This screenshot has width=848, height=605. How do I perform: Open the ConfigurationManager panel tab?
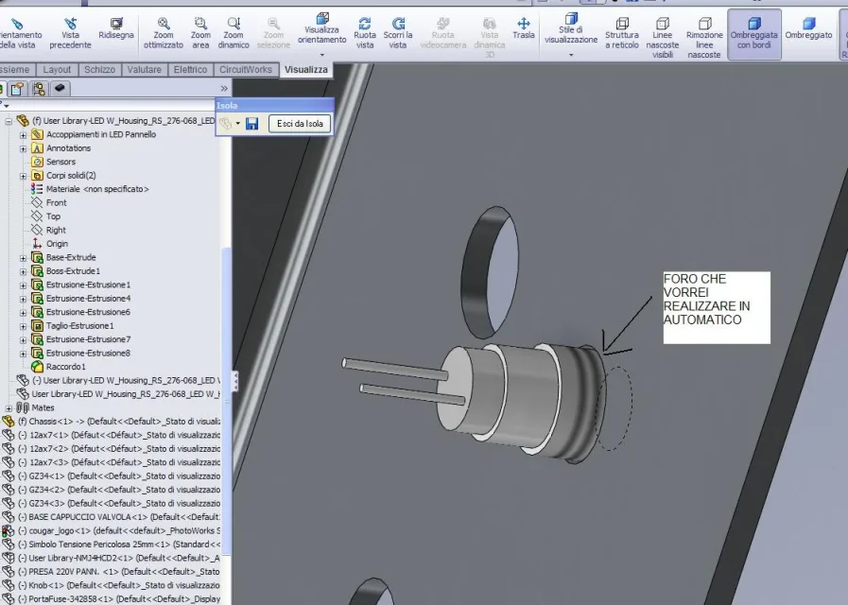click(39, 89)
